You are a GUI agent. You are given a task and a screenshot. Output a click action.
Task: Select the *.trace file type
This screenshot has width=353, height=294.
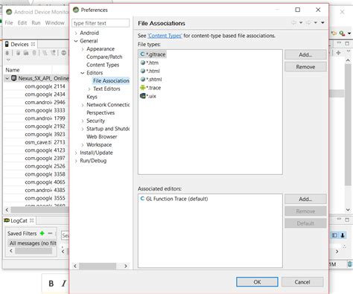(150, 88)
